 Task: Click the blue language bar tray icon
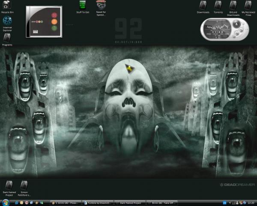click(224, 203)
